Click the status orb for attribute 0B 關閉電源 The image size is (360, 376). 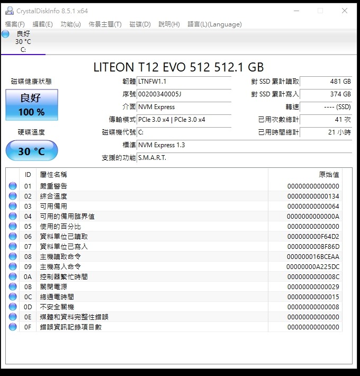13,287
